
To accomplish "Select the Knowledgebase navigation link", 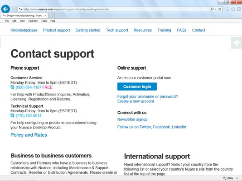I will pos(24,30).
